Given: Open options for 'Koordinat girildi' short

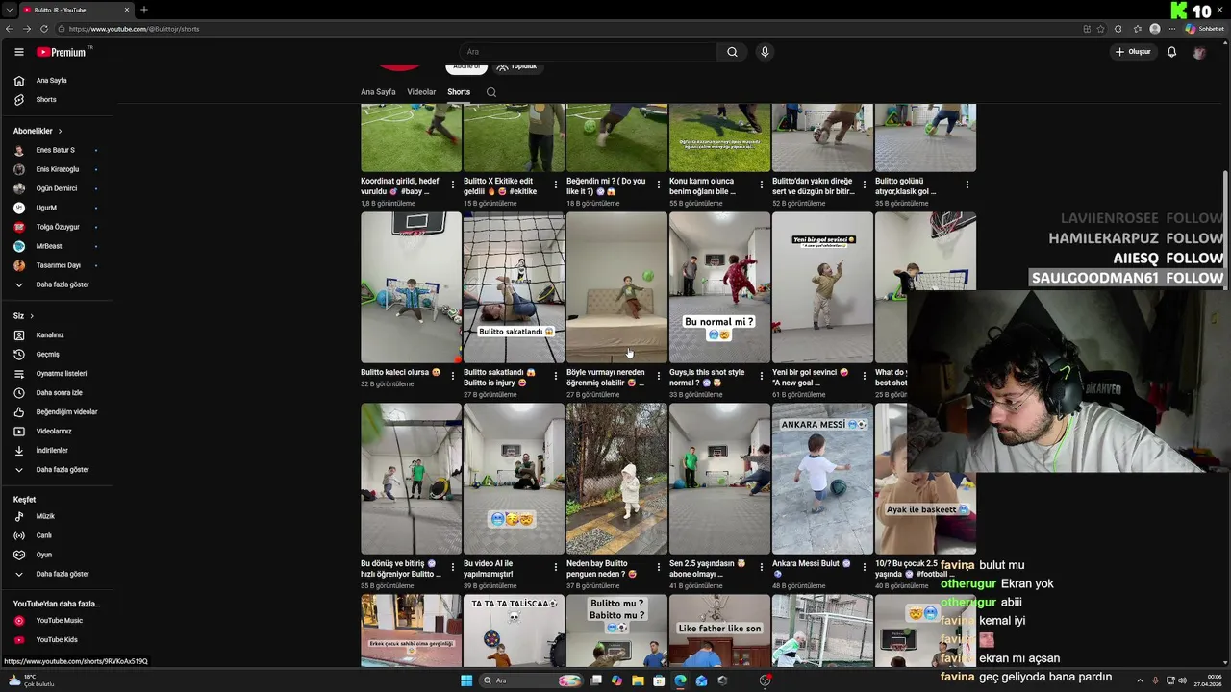Looking at the screenshot, I should click(x=453, y=185).
